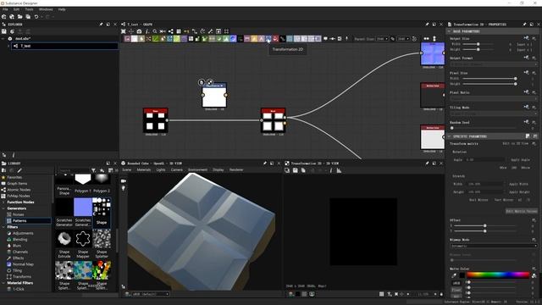Open the Environment menu in 3D view
542x305 pixels.
pos(197,169)
